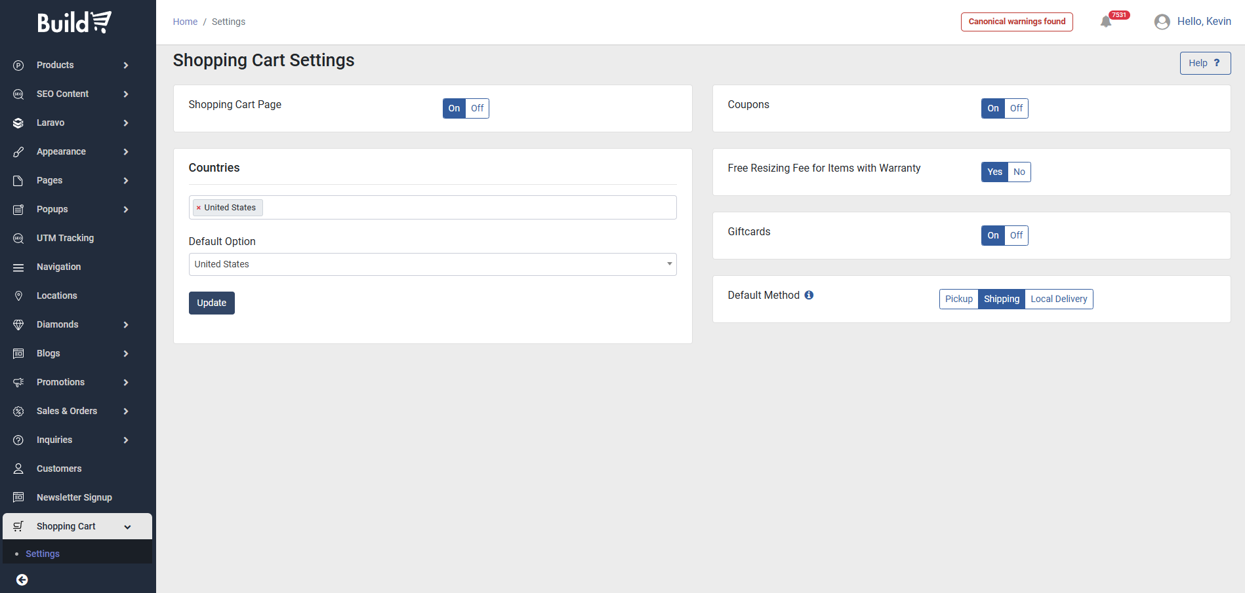
Task: Expand Blogs menu chevron
Action: tap(126, 354)
